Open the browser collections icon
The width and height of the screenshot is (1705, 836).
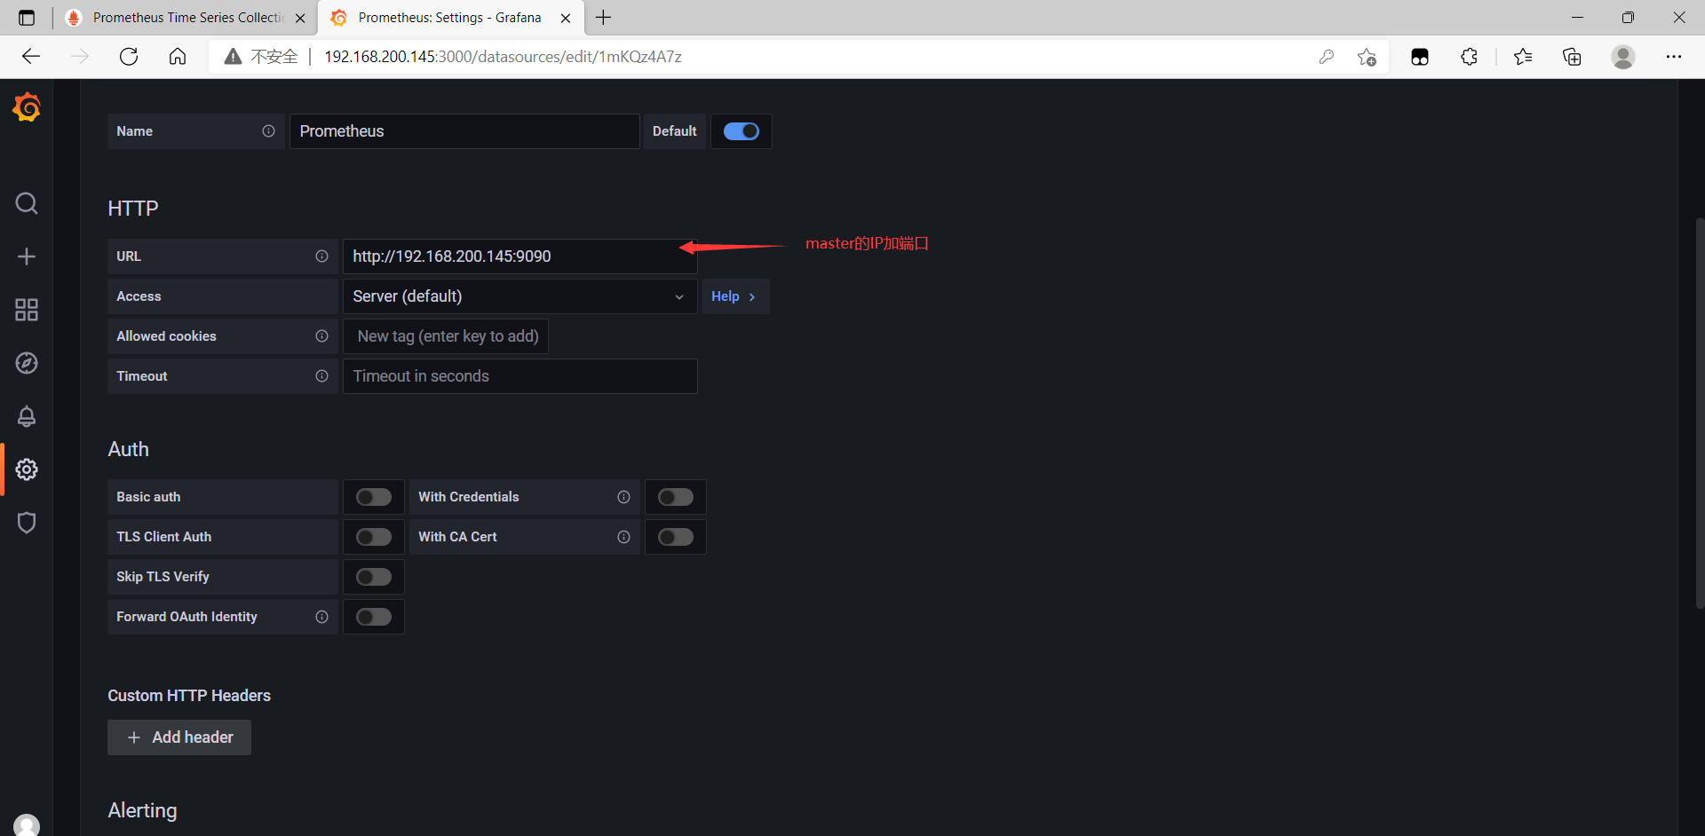click(1572, 57)
